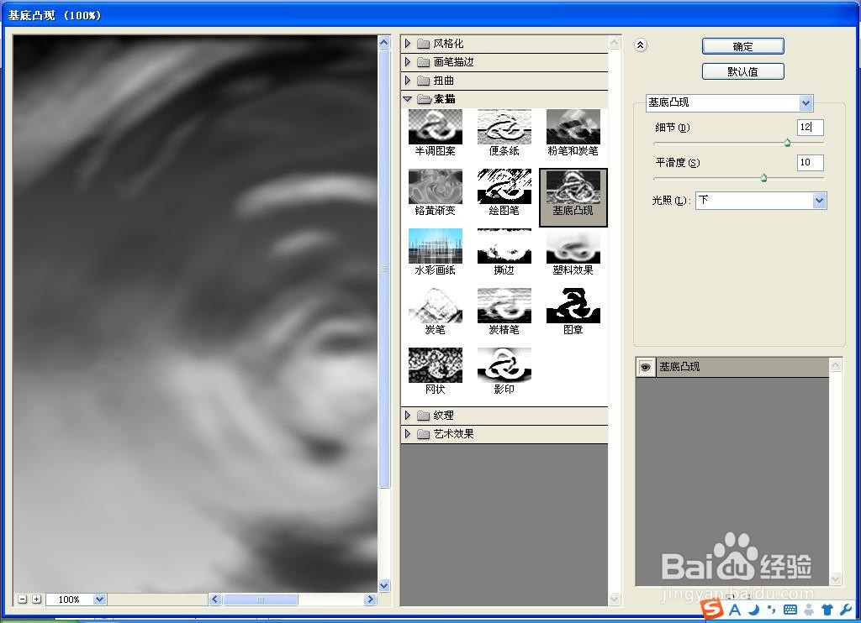Click the 确定 button

[x=743, y=46]
